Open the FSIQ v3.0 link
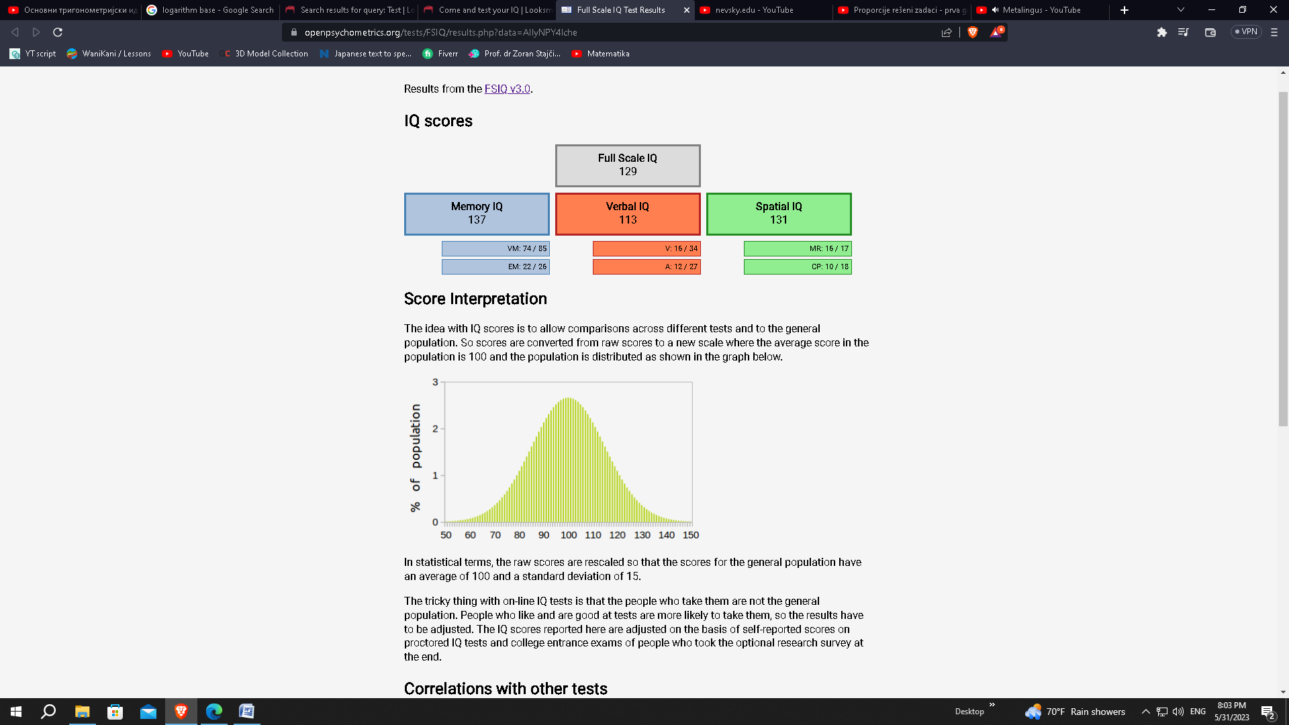This screenshot has height=725, width=1289. click(507, 88)
